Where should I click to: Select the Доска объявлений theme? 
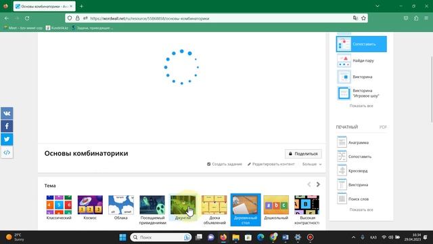(214, 210)
